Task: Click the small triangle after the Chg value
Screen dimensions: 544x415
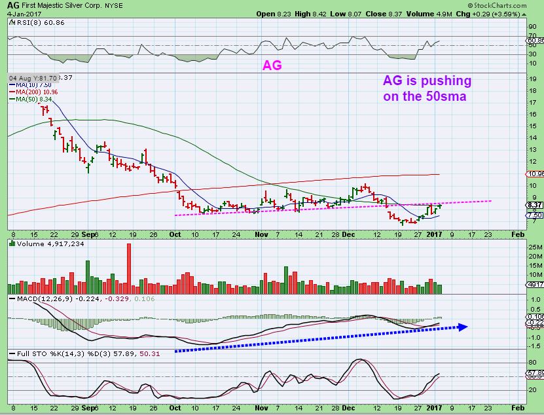Action: pyautogui.click(x=524, y=14)
